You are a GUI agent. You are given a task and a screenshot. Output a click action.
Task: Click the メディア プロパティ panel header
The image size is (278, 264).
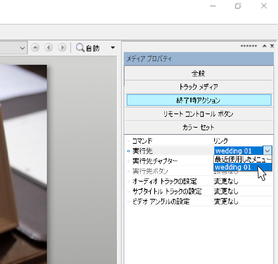click(199, 59)
